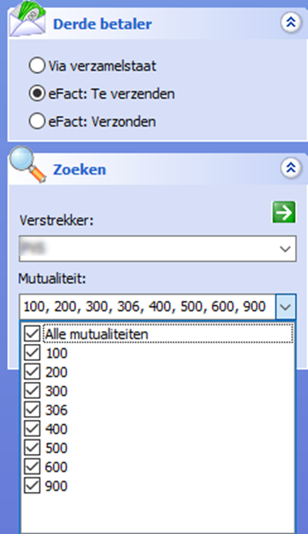
Task: Collapse the Derde betaler panel
Action: [291, 23]
